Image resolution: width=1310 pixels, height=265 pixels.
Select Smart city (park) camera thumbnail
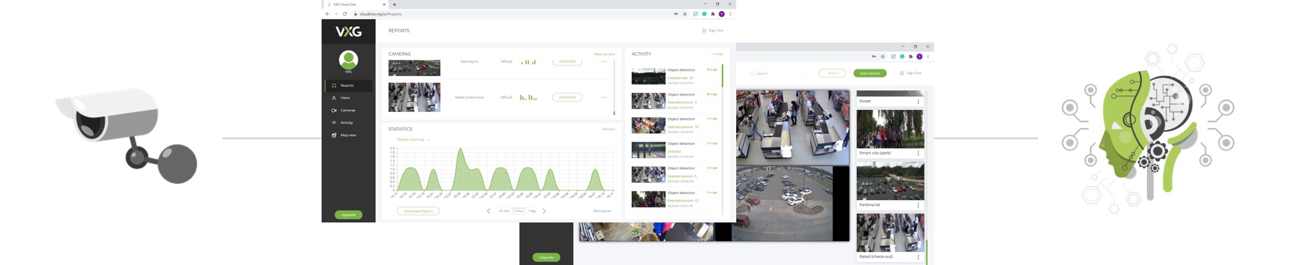890,129
